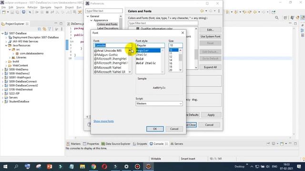Select Bold in Font style list
The height and width of the screenshot is (171, 305).
click(140, 59)
